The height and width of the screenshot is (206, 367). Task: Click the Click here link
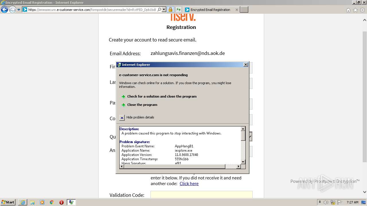[x=189, y=184]
